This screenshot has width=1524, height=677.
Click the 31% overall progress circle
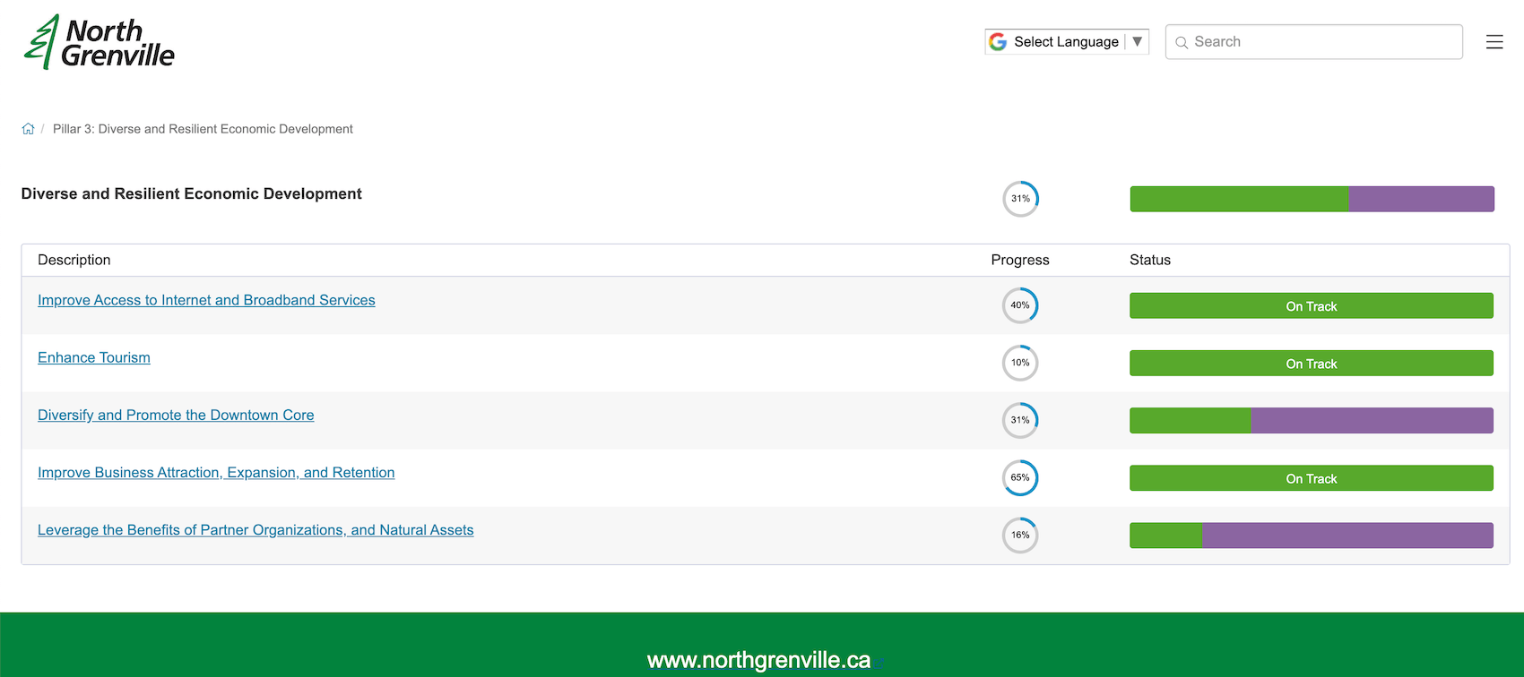tap(1020, 199)
